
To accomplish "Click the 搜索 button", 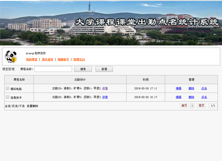I will 83,69.
